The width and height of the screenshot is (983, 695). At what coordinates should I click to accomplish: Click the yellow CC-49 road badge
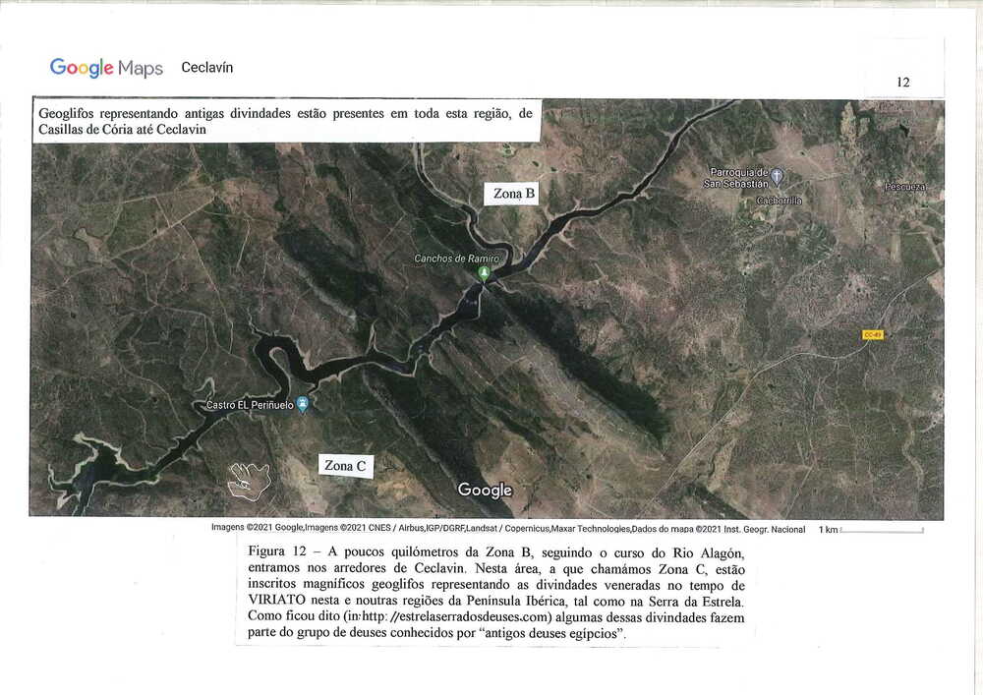coord(872,335)
